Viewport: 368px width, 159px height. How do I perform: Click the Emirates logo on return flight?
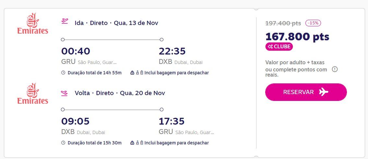(33, 93)
